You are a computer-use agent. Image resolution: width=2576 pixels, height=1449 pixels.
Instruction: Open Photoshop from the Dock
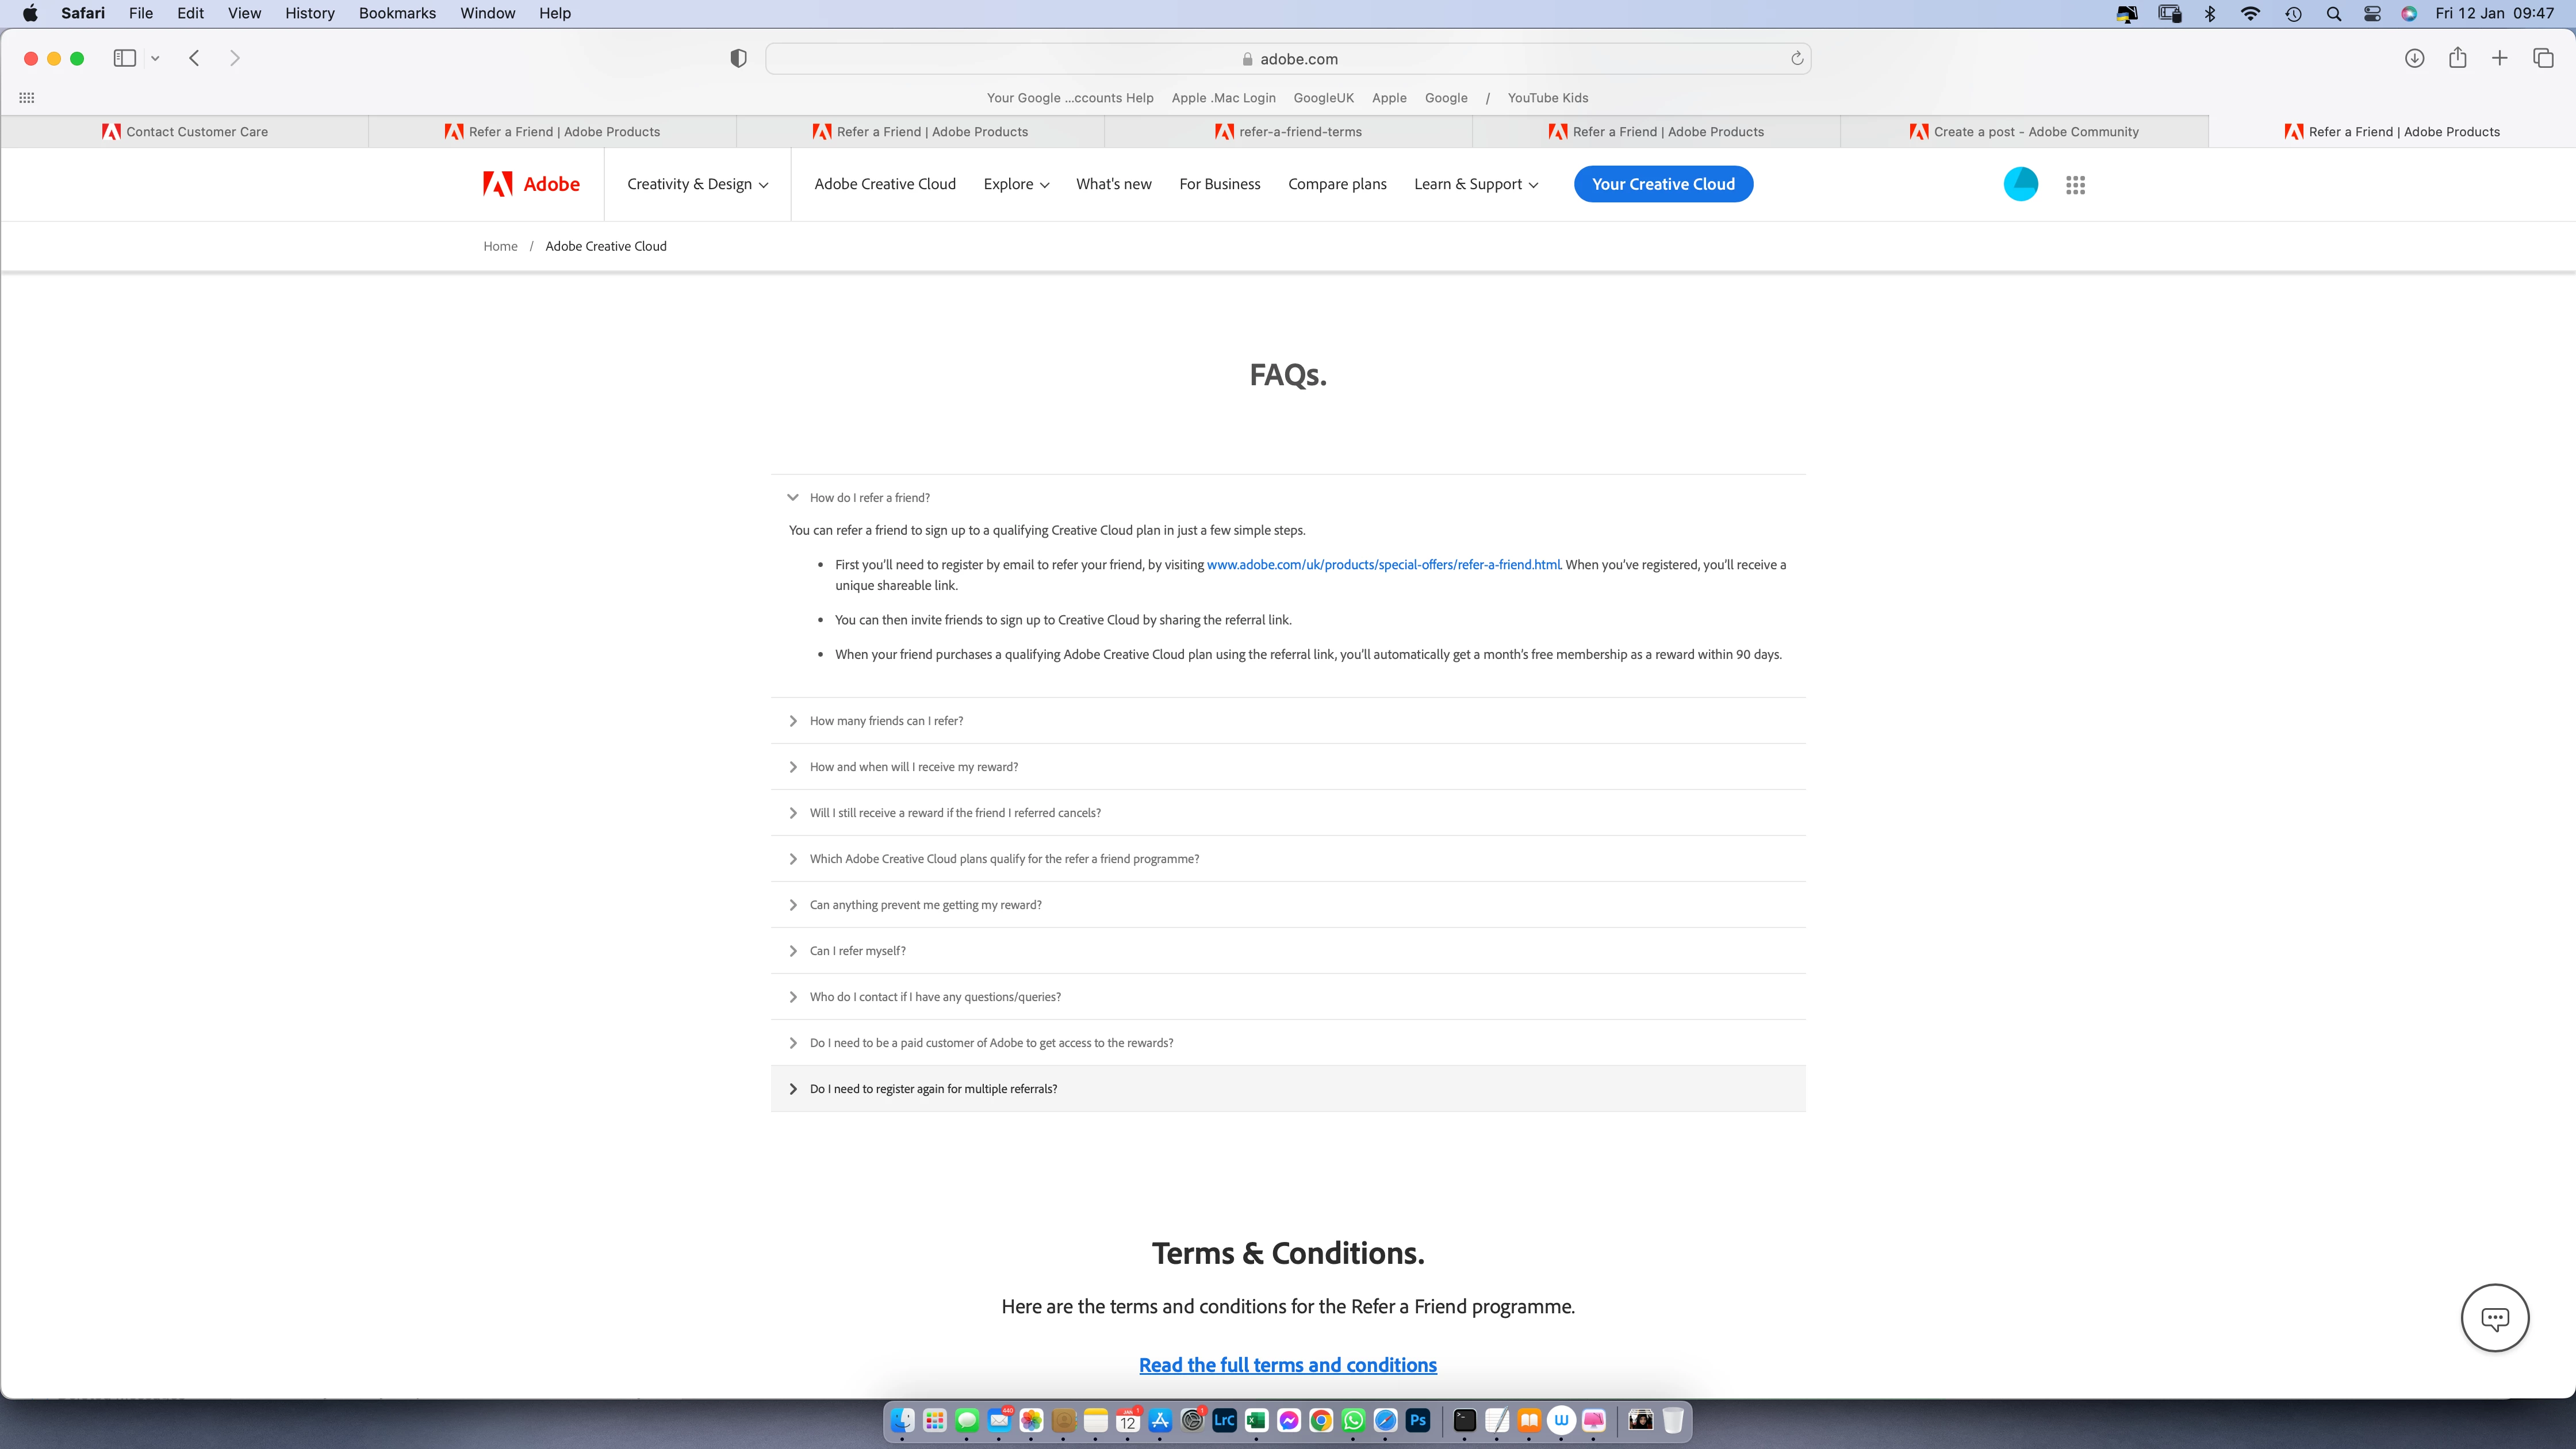click(x=1418, y=1420)
